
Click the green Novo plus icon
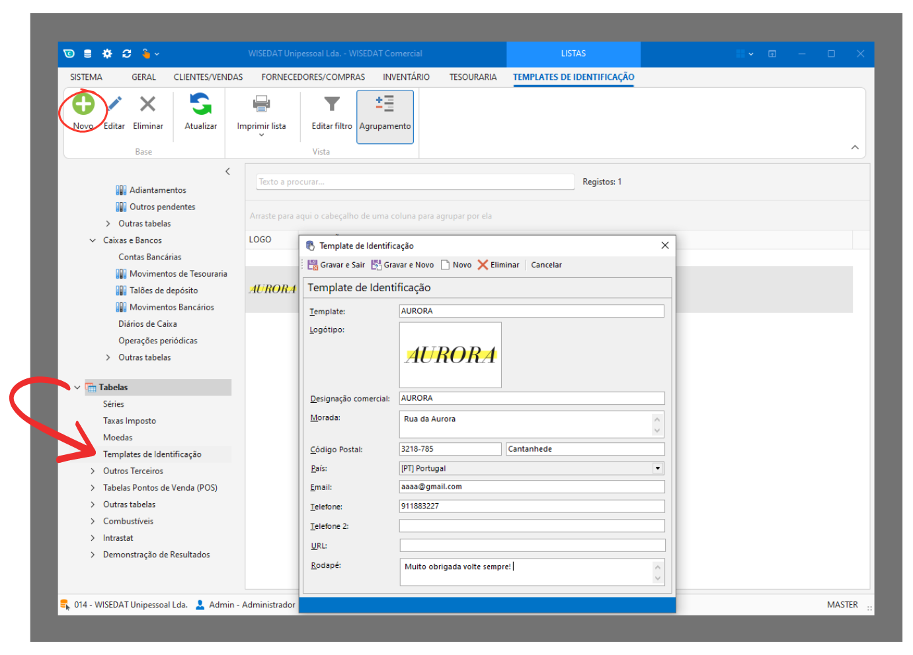coord(83,104)
